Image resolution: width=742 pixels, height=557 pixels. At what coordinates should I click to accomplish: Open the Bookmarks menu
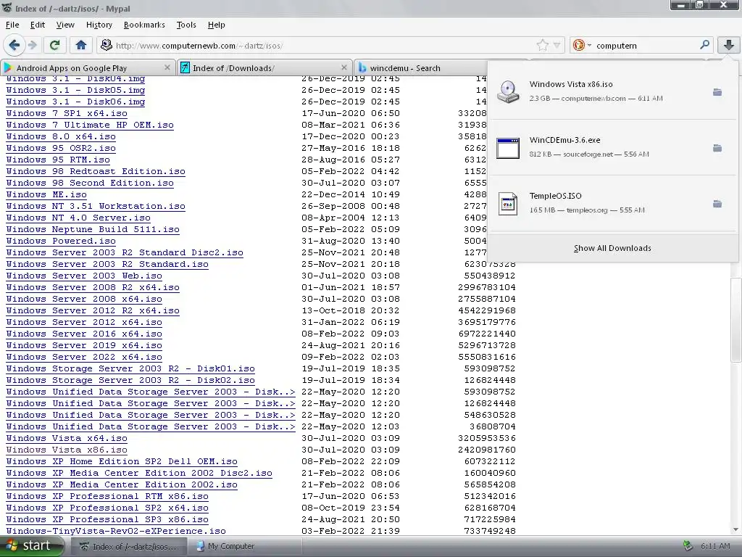click(x=144, y=25)
